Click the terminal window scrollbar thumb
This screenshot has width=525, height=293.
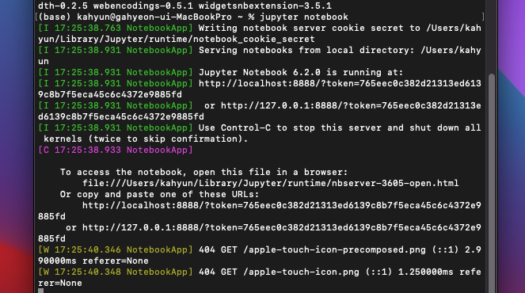click(492, 183)
